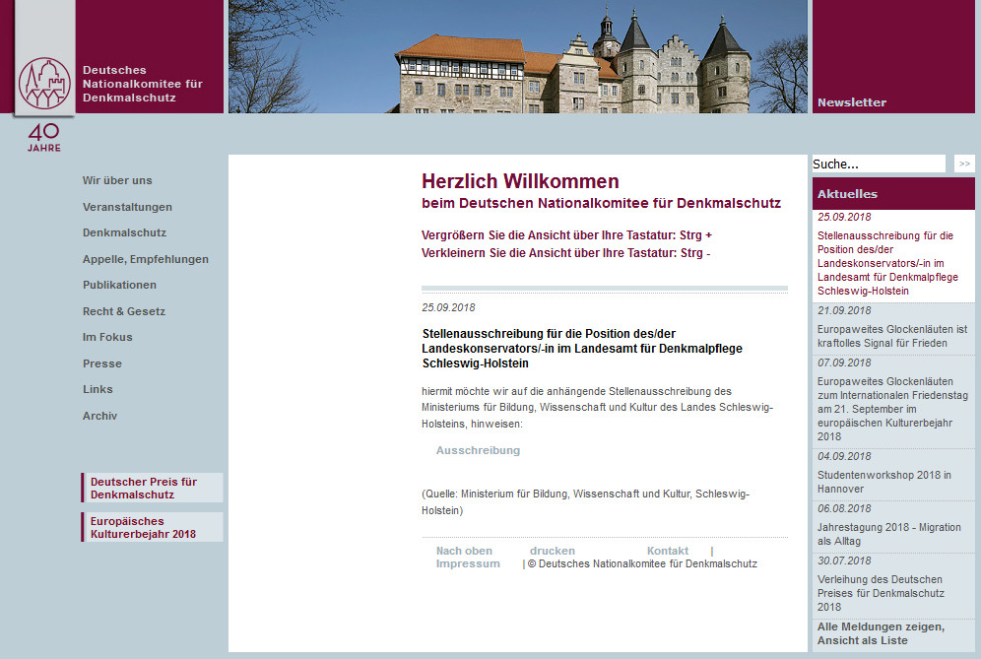
Task: Click the date 30.07.2018 in Aktuelles
Action: click(x=844, y=560)
